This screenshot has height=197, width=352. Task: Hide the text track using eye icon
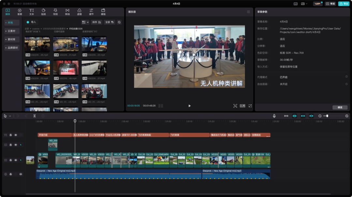coord(16,135)
